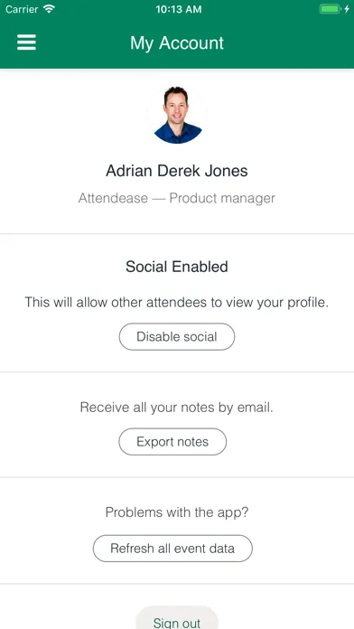354x629 pixels.
Task: Tap the charging bolt icon
Action: point(347,9)
